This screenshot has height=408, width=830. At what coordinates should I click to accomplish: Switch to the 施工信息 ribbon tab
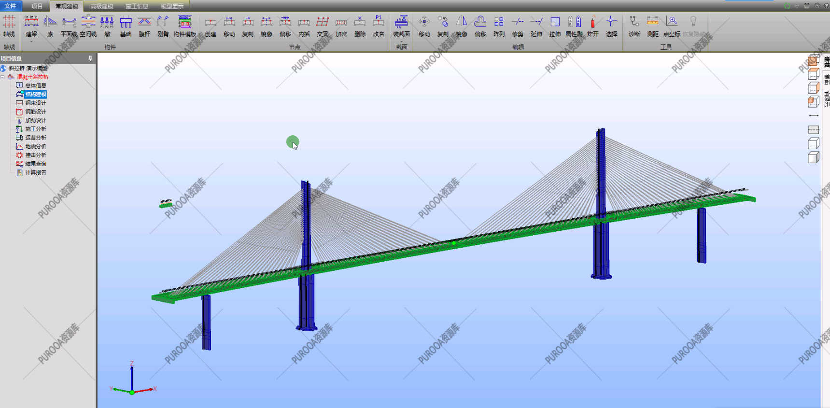(137, 6)
